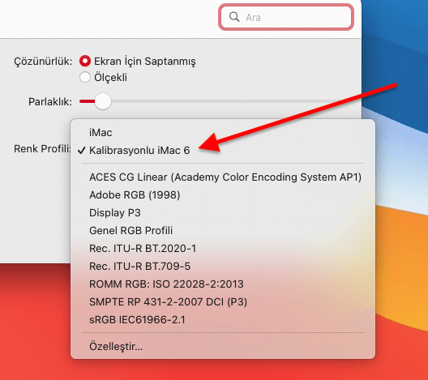The width and height of the screenshot is (428, 380).
Task: Choose ROMM RGB: ISO 22028-2:2013
Action: [x=223, y=284]
